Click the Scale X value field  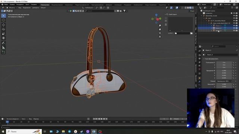pos(224,84)
